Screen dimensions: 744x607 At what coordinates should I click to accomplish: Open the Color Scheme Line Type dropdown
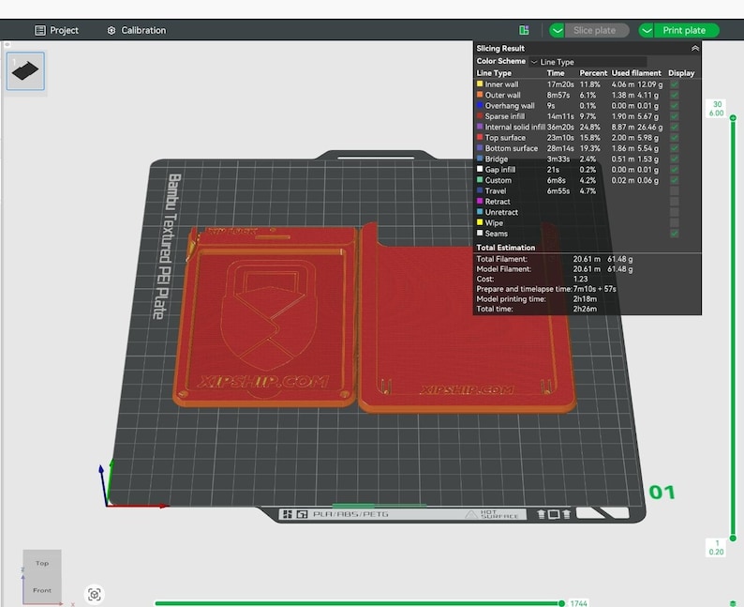[588, 62]
